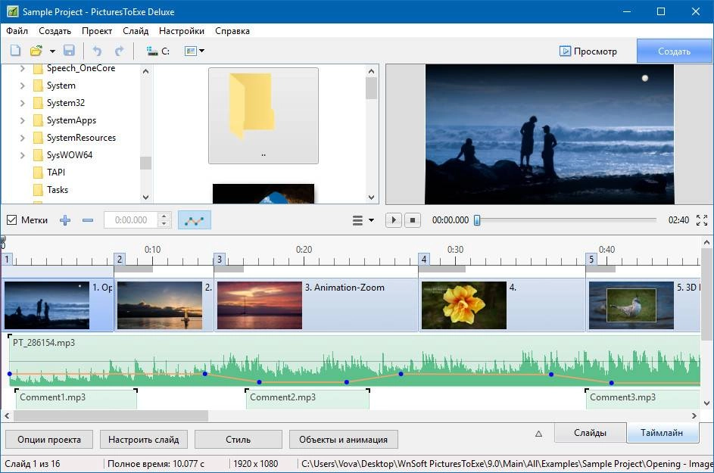The height and width of the screenshot is (473, 714).
Task: Click the folder tree scrollbar down arrow
Action: pos(145,198)
